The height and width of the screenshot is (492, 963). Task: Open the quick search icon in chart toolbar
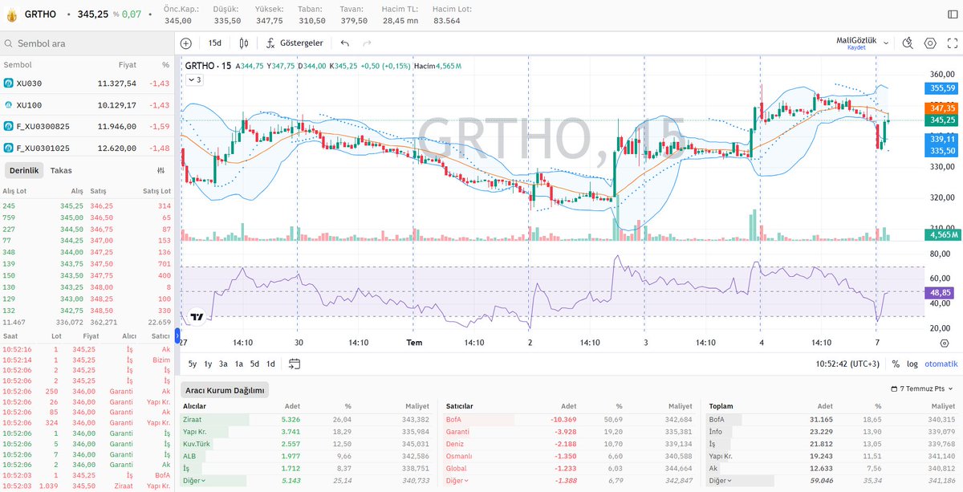click(908, 43)
